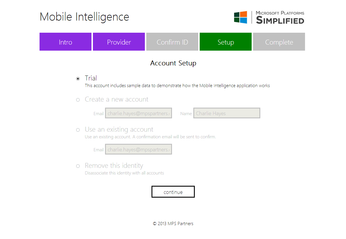Click the Name field showing Charlie Hayes
This screenshot has height=239, width=346.
(227, 113)
